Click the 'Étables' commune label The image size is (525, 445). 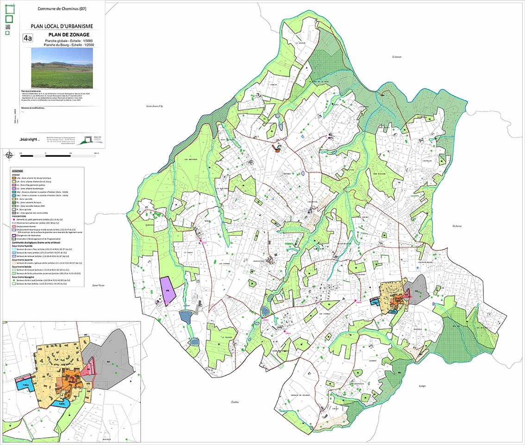coord(235,402)
